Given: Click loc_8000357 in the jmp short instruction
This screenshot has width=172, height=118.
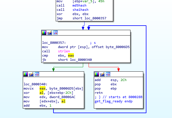Looking at the screenshot, I should pyautogui.click(x=95, y=18).
